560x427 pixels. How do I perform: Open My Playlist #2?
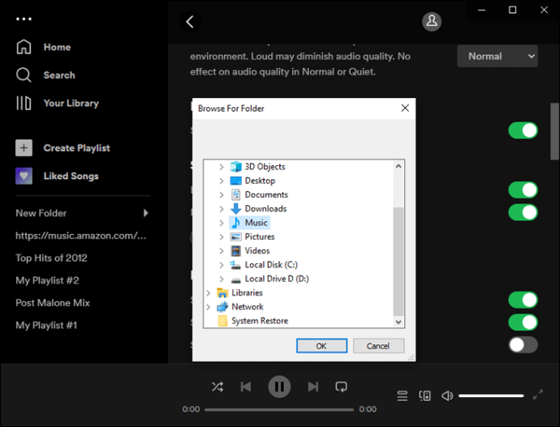(47, 280)
